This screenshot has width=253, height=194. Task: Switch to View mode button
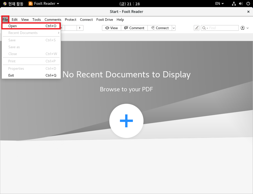tap(112, 28)
